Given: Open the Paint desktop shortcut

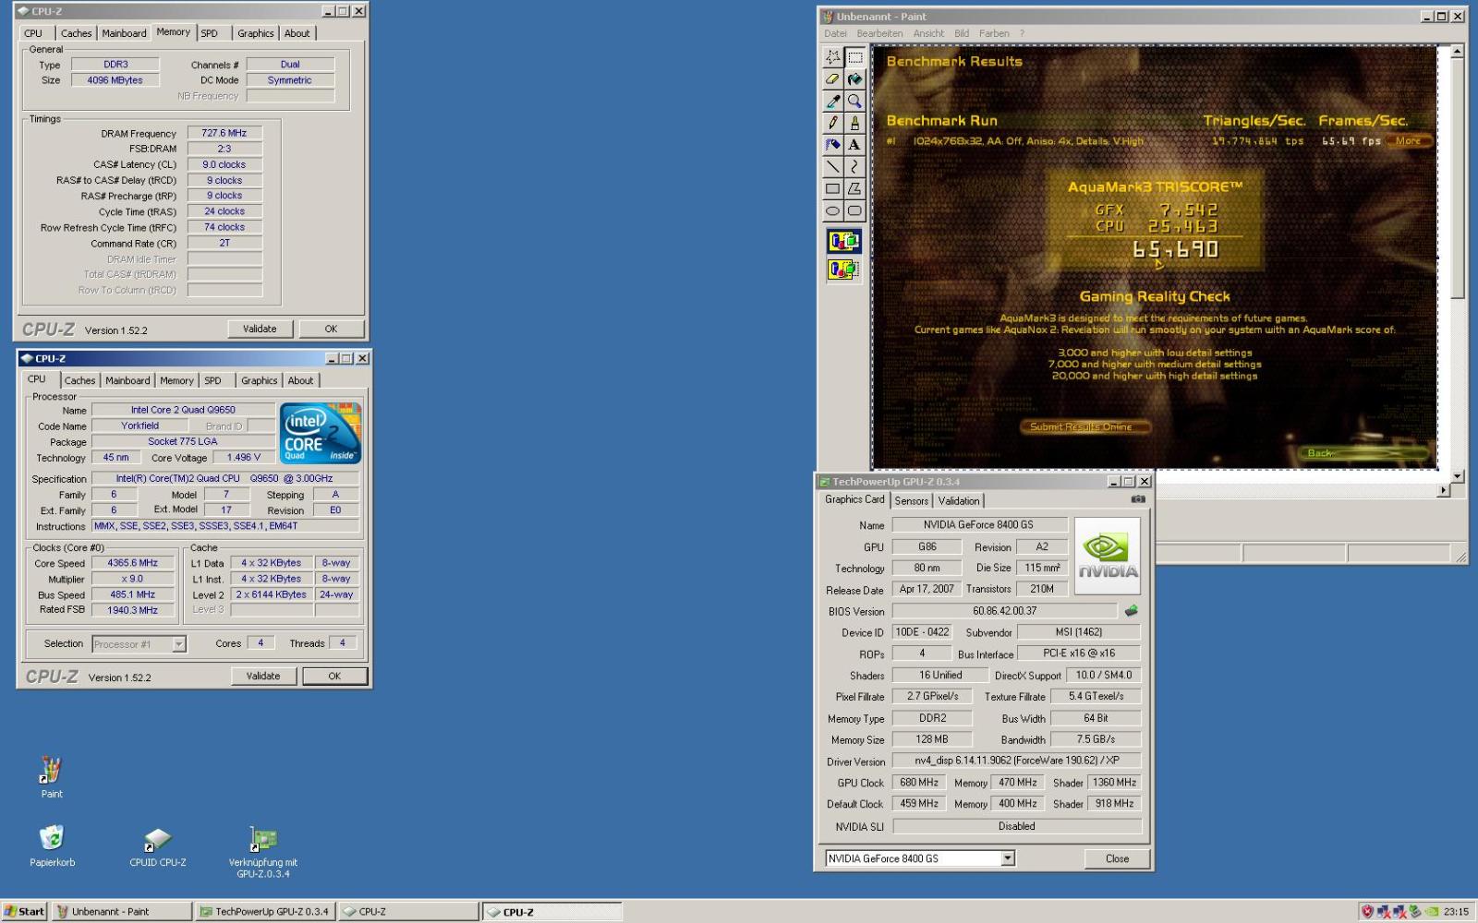Looking at the screenshot, I should [x=52, y=777].
